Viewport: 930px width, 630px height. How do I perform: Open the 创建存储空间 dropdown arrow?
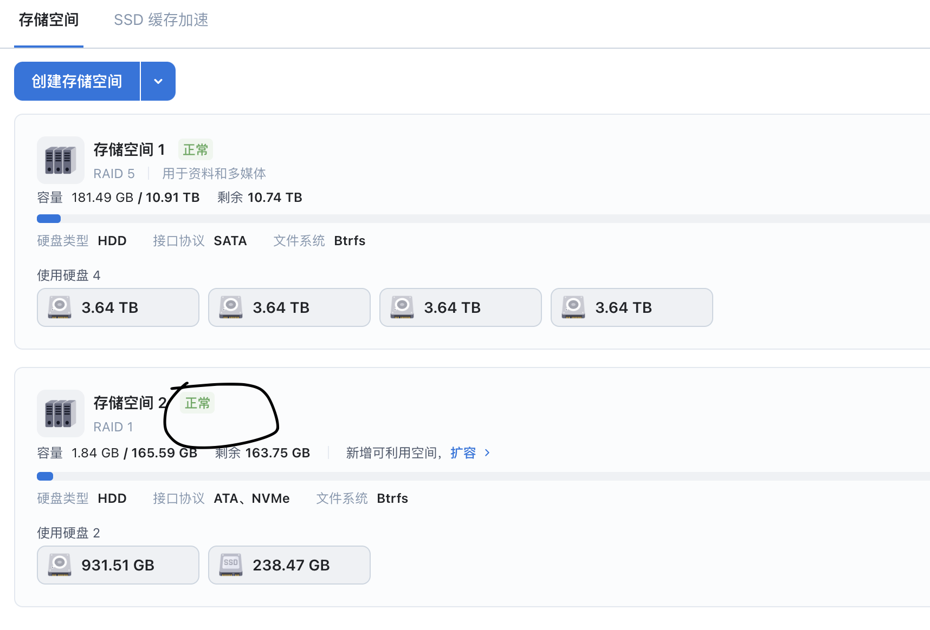tap(158, 81)
